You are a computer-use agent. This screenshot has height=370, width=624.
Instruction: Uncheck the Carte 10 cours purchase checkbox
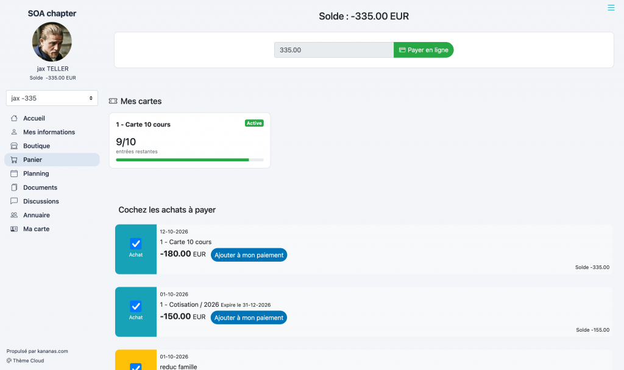(136, 243)
